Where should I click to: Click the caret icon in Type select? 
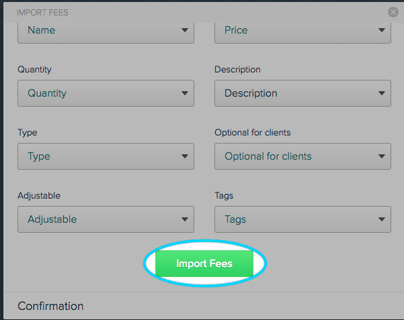pyautogui.click(x=185, y=156)
